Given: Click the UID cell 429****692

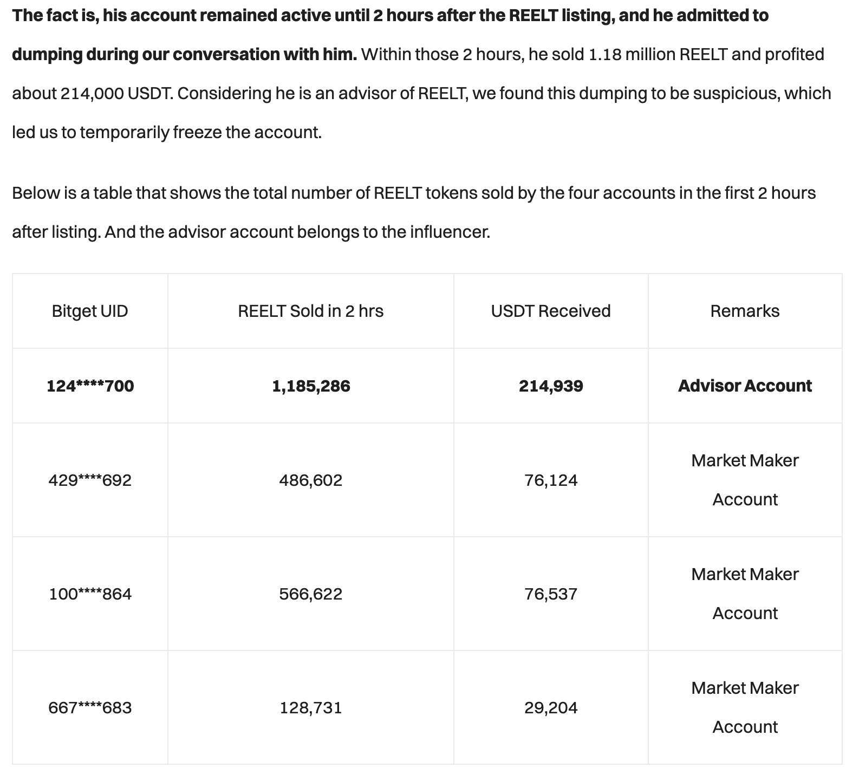Looking at the screenshot, I should pyautogui.click(x=90, y=480).
